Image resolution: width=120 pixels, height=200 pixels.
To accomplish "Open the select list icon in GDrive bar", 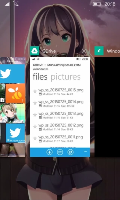I will pyautogui.click(x=60, y=152).
